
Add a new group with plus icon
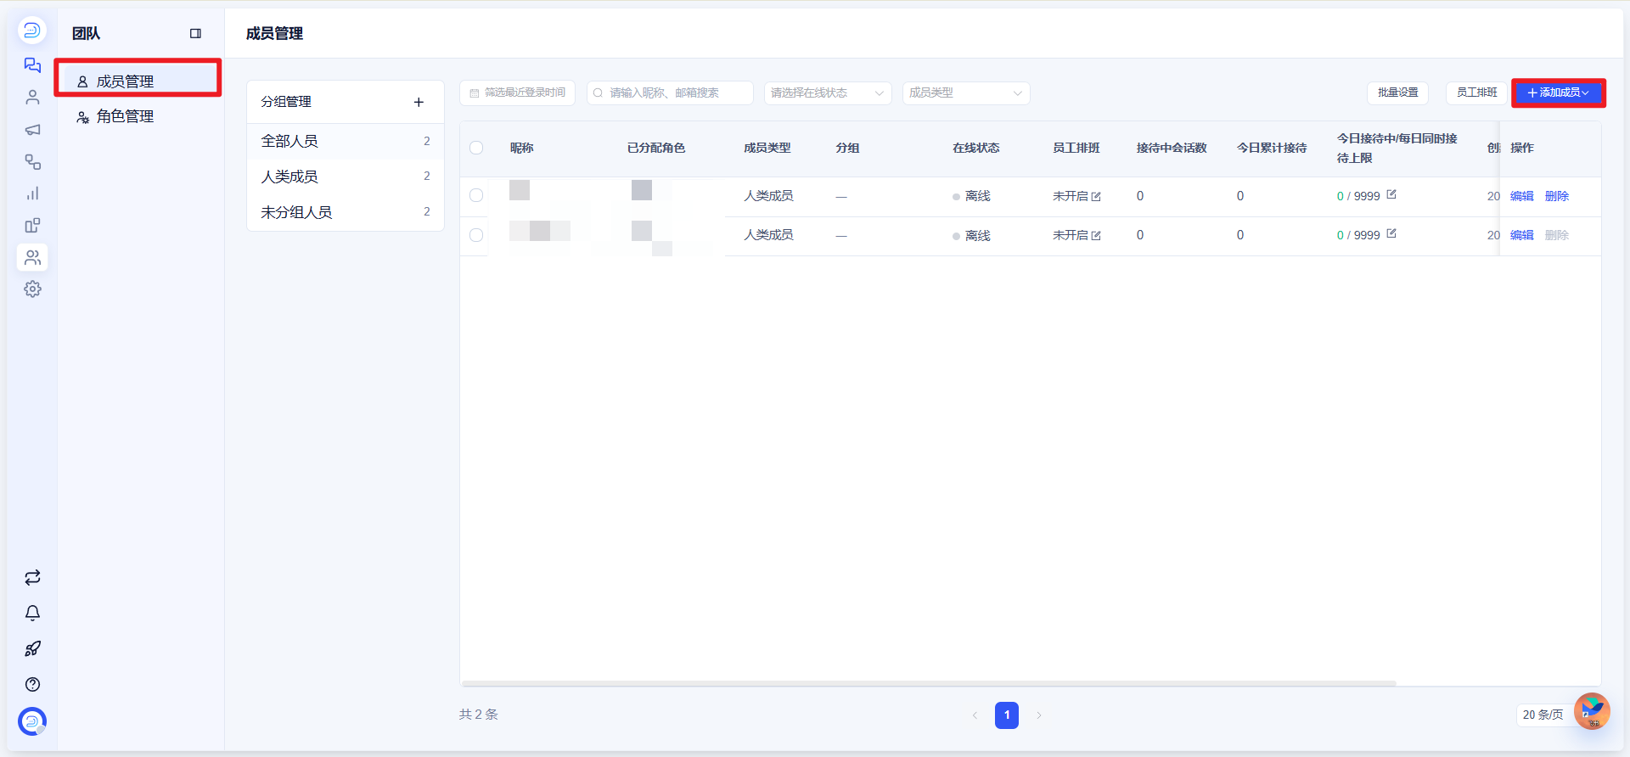(419, 102)
